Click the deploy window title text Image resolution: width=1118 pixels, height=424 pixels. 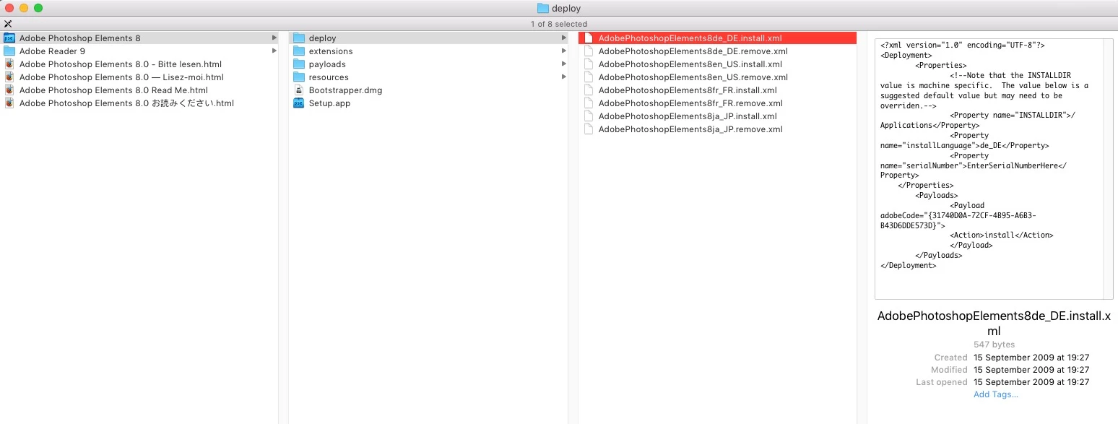coord(566,9)
